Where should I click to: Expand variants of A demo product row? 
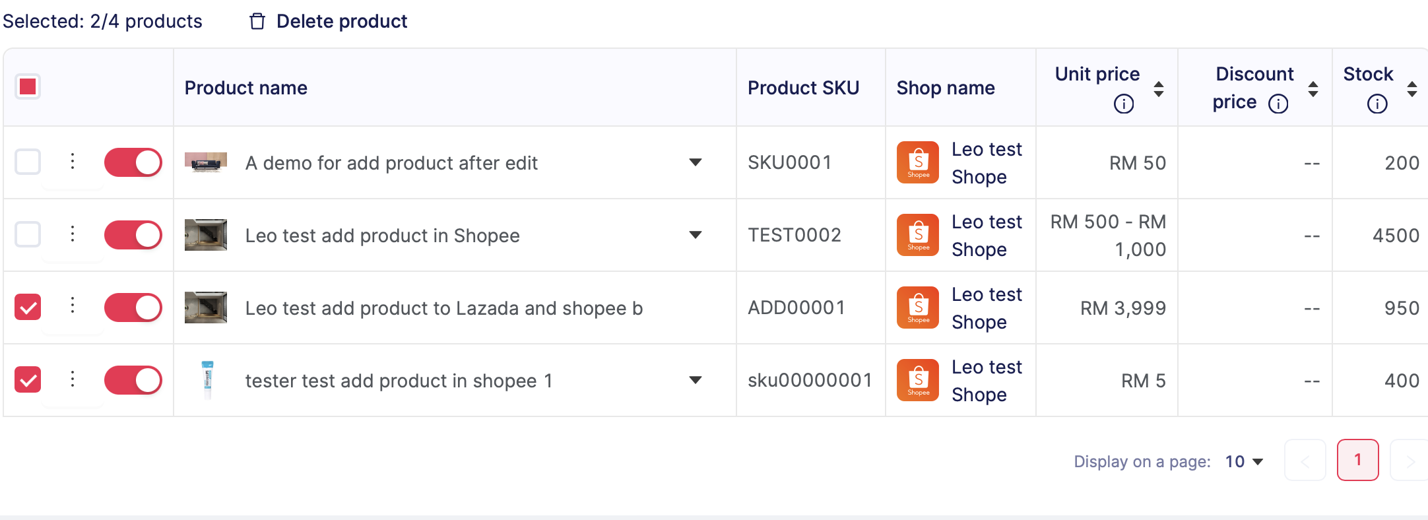tap(695, 162)
